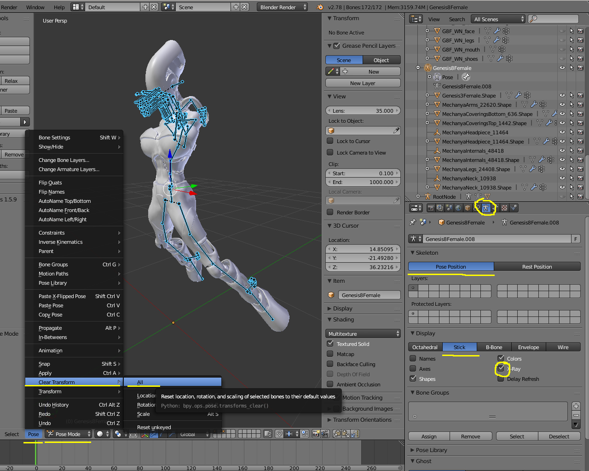Open the Pose Mode selector dropdown

click(69, 434)
